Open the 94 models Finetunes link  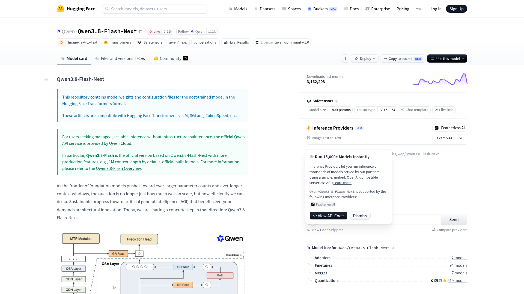(458, 265)
